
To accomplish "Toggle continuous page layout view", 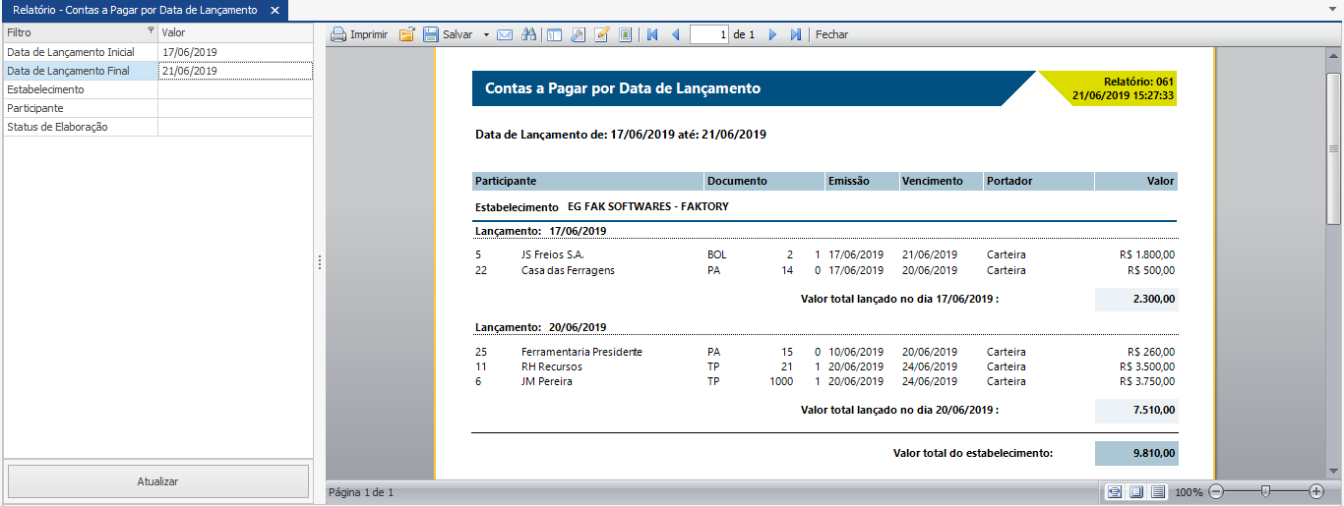I will point(1158,491).
